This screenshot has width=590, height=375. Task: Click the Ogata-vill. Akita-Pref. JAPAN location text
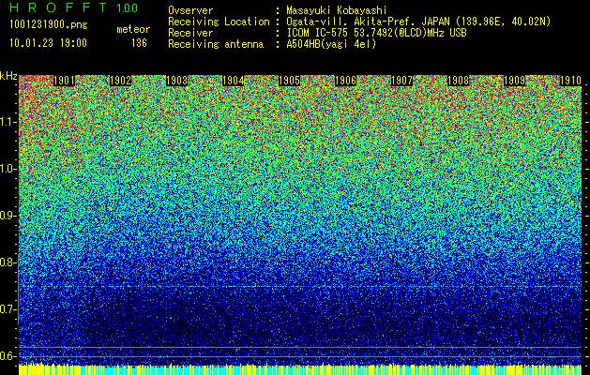tap(418, 22)
